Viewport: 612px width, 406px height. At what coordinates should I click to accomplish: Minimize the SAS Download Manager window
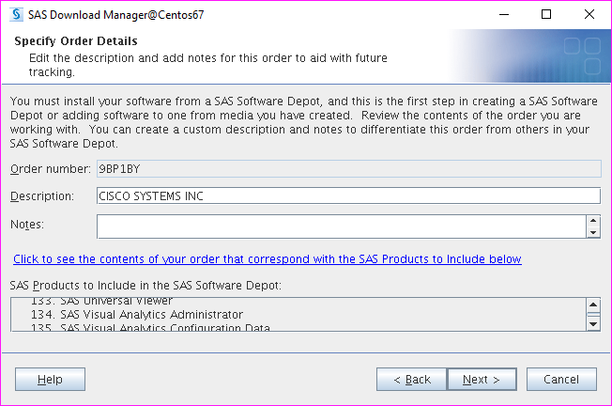(x=504, y=14)
